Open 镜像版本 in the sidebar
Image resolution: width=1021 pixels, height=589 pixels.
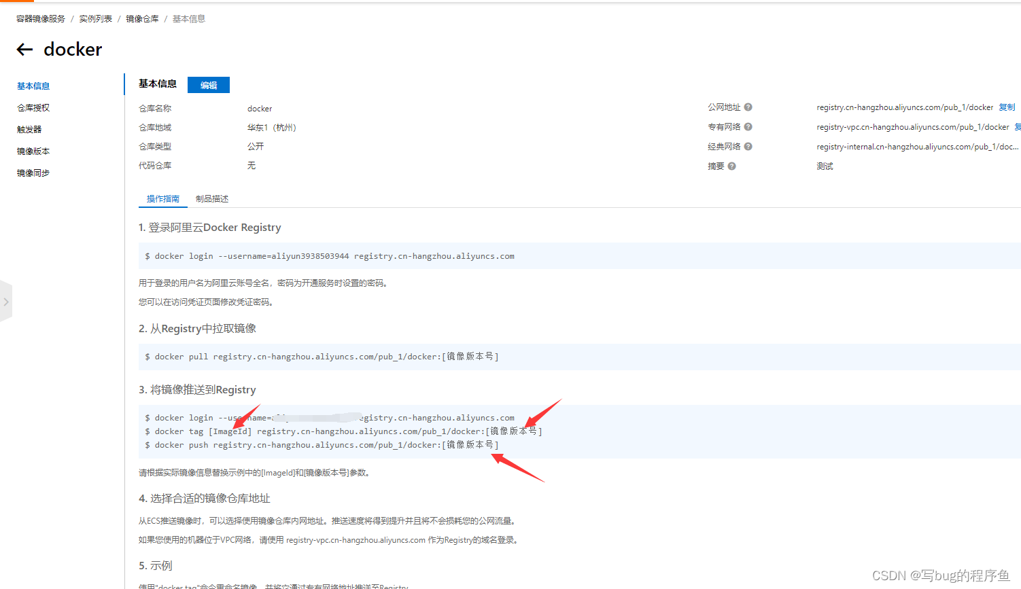coord(33,151)
